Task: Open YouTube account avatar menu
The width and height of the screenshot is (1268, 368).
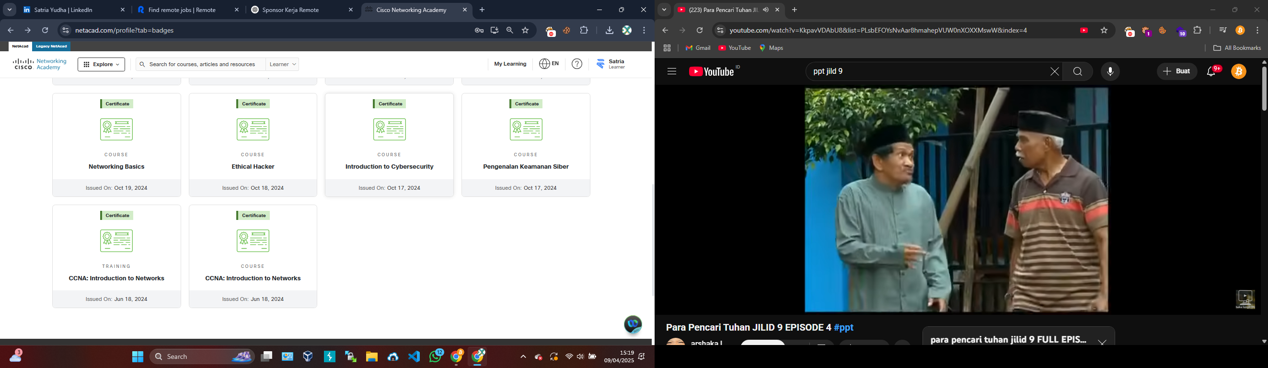Action: click(x=1239, y=72)
